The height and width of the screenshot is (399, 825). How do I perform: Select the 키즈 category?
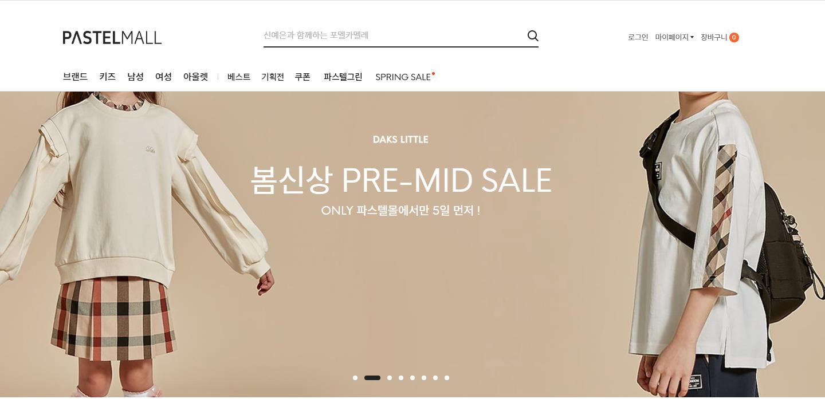click(x=107, y=77)
